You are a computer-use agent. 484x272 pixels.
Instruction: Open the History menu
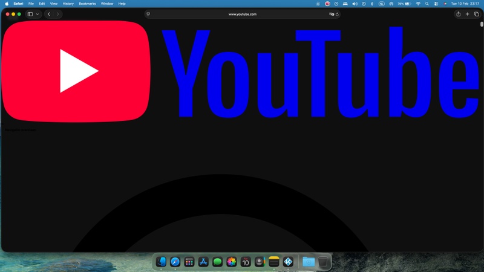point(68,4)
